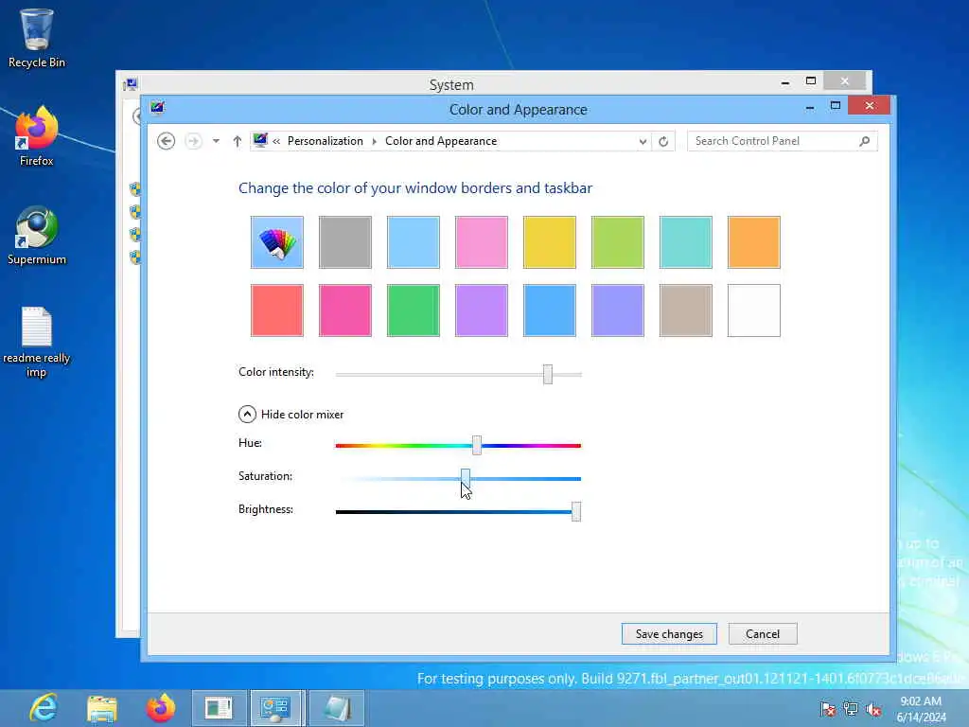Click the Hue slider handle
Viewport: 969px width, 727px height.
click(x=477, y=445)
